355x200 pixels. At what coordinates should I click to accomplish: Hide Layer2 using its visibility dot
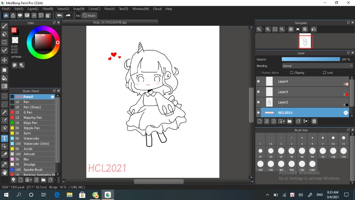click(258, 102)
